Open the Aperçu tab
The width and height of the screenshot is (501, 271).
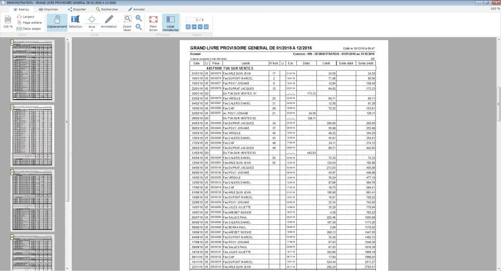coord(21,9)
